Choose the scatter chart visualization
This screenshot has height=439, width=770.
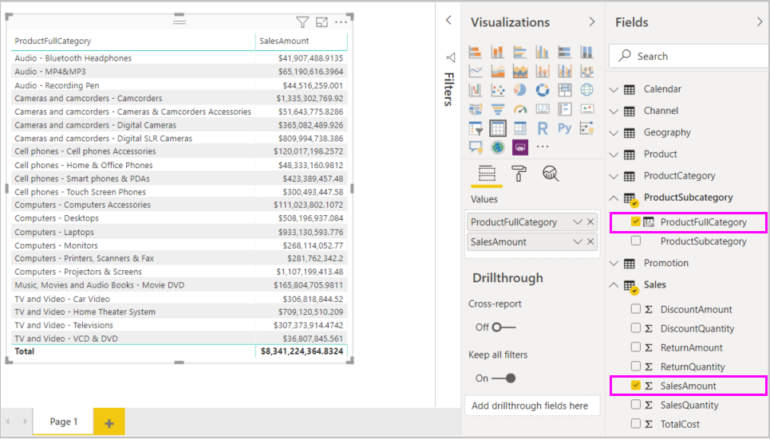[498, 90]
